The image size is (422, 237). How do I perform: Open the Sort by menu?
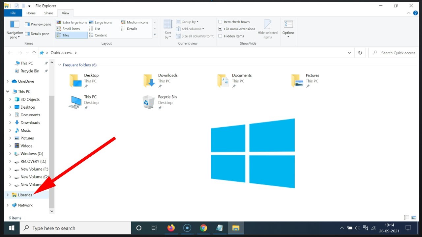coord(168,29)
